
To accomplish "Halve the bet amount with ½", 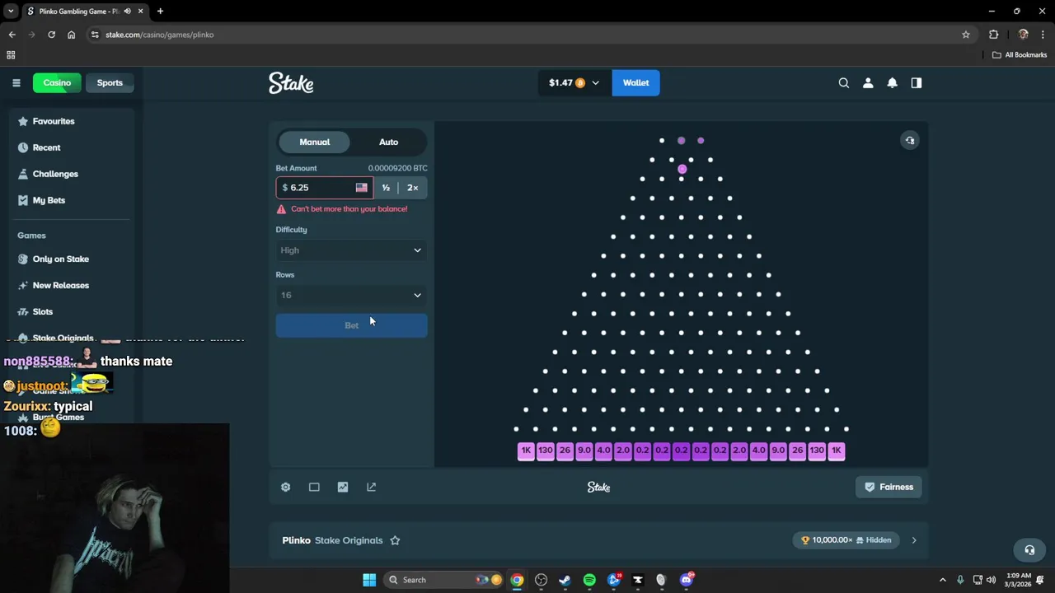I will click(x=386, y=188).
